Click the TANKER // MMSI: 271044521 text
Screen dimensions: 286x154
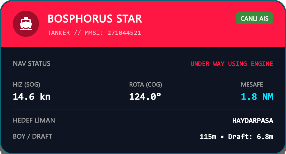pos(94,33)
